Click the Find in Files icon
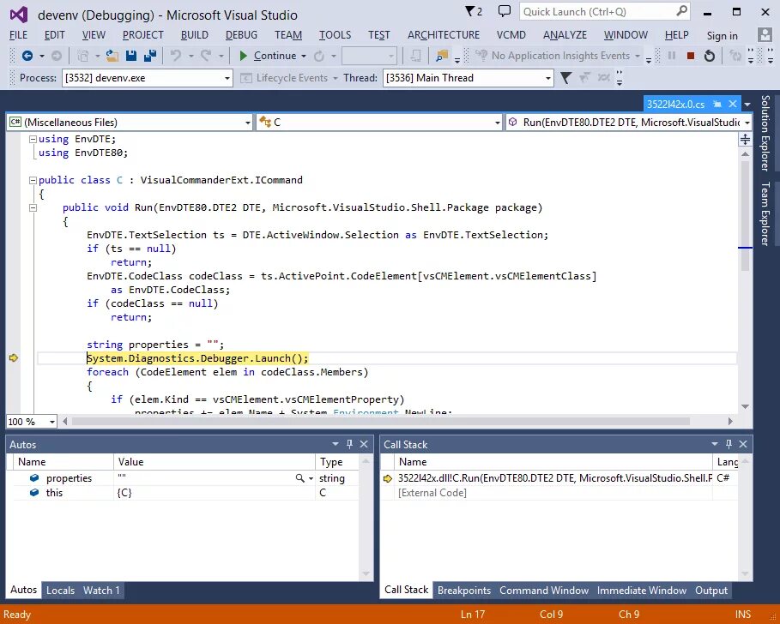 coord(442,56)
